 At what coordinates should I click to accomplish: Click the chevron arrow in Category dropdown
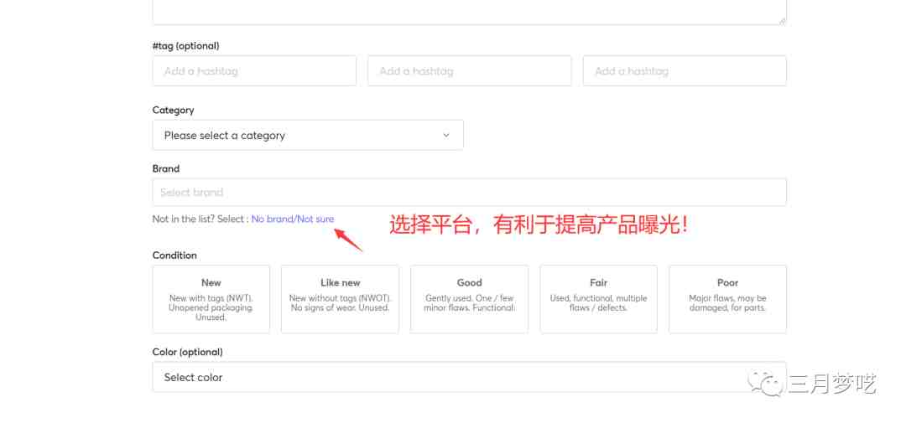(446, 135)
